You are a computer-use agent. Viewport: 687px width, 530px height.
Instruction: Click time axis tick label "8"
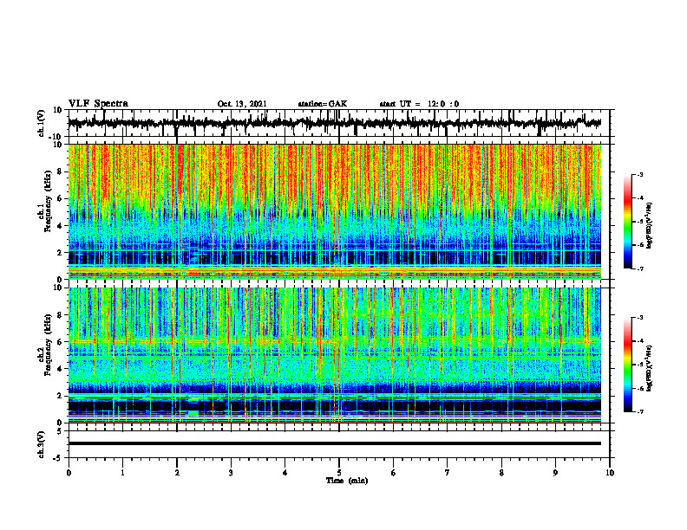pyautogui.click(x=501, y=473)
